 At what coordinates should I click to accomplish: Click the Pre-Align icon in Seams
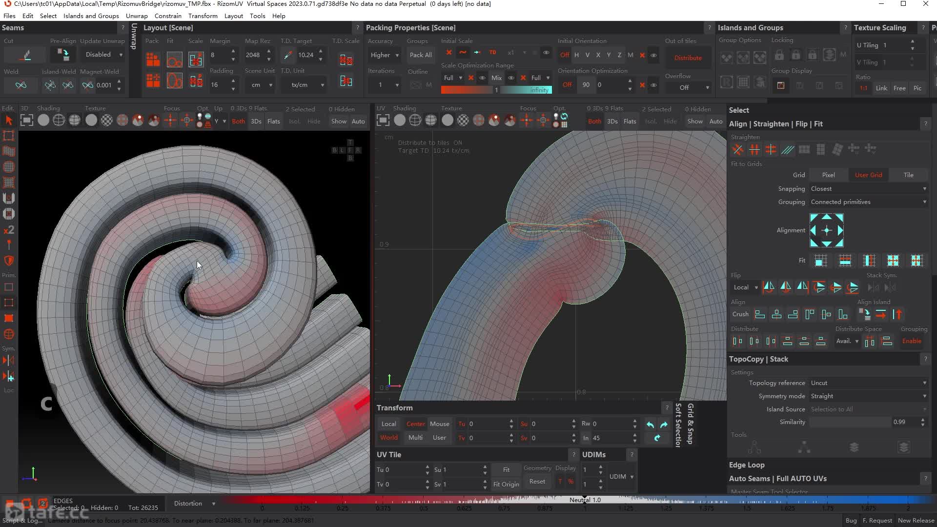63,55
